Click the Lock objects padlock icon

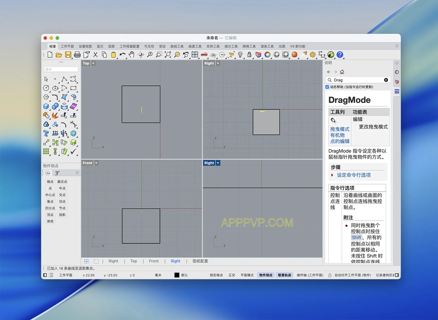249,55
